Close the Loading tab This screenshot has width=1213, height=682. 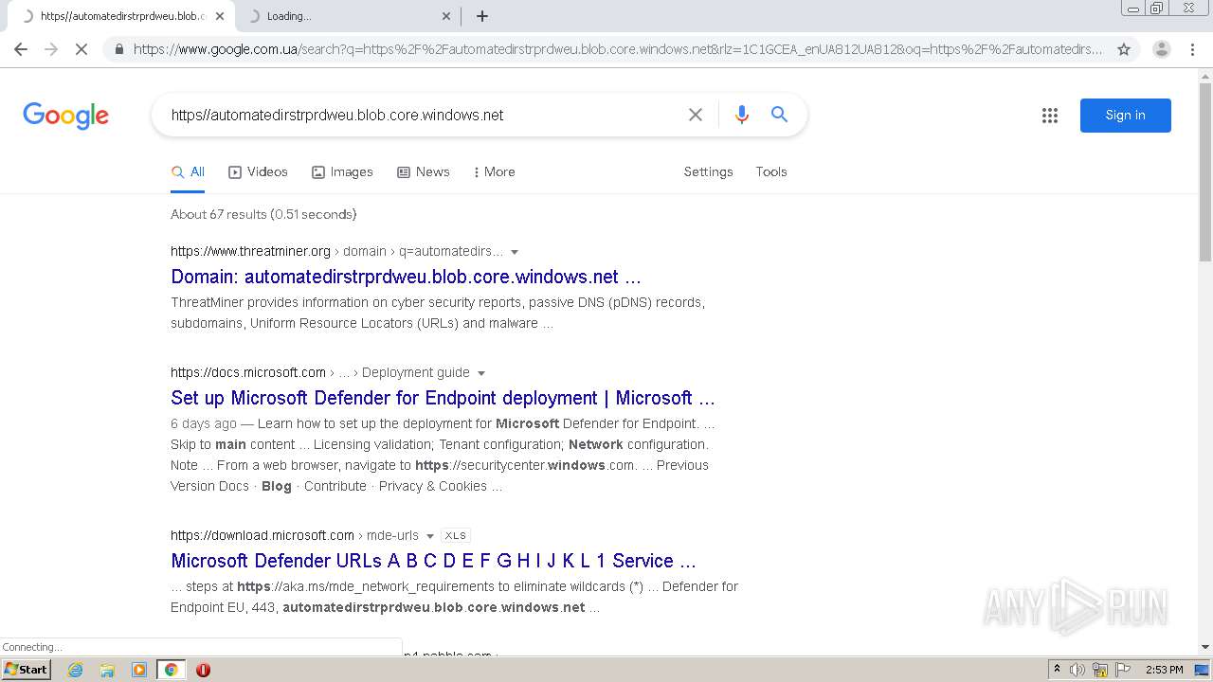tap(446, 16)
